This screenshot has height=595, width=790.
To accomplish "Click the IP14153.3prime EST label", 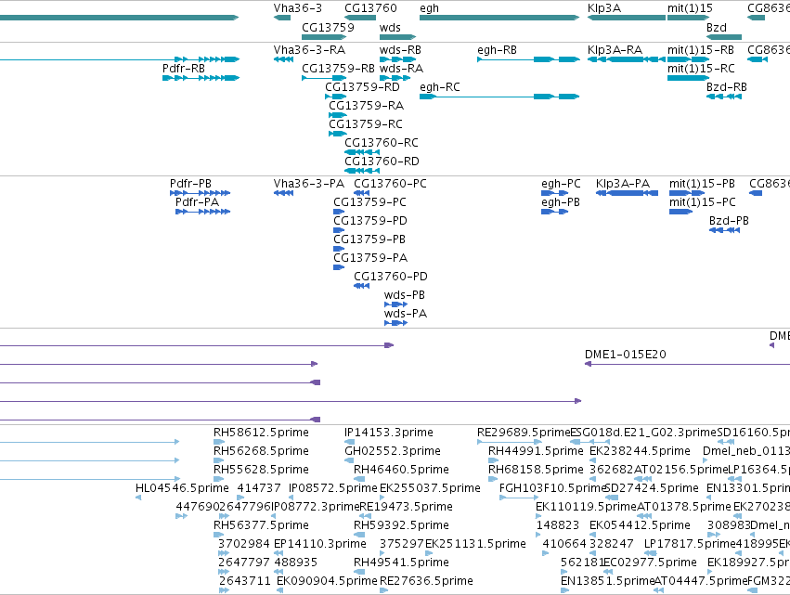I will pos(388,433).
